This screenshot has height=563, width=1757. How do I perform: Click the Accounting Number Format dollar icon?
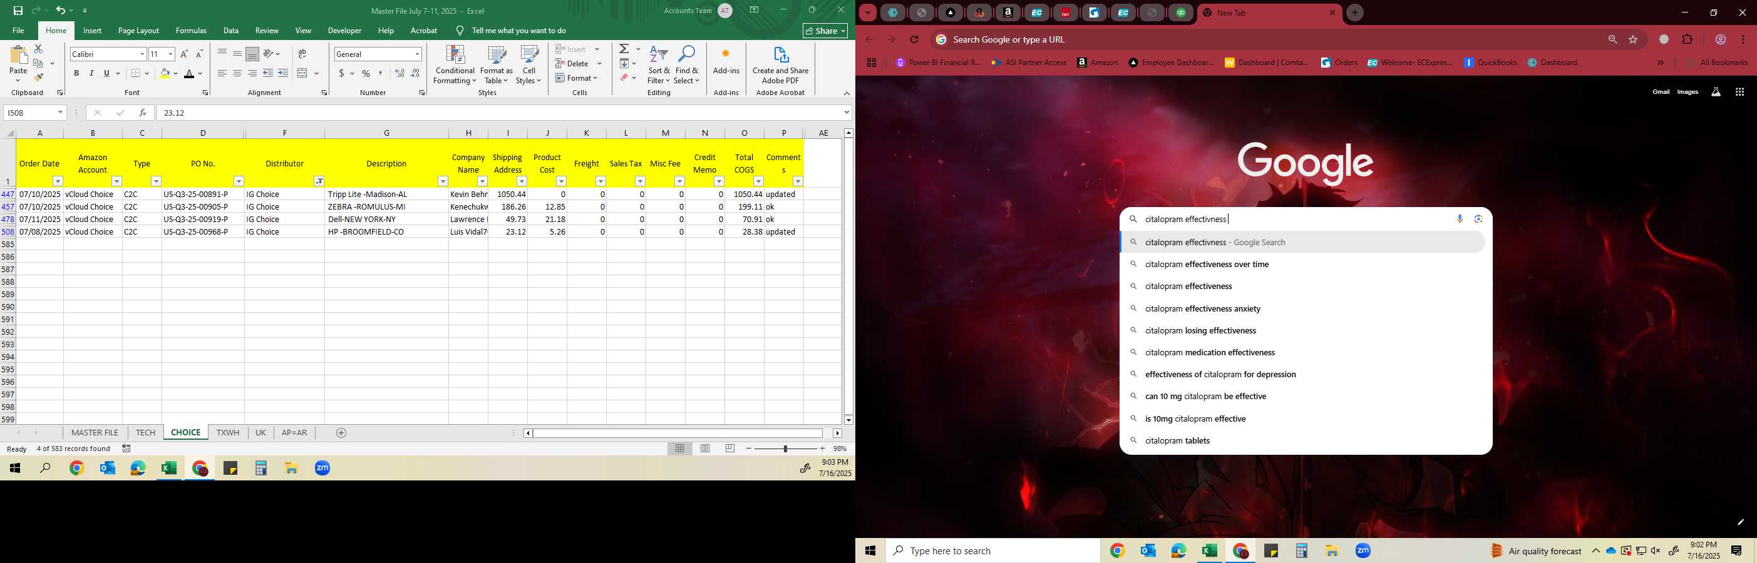[341, 74]
